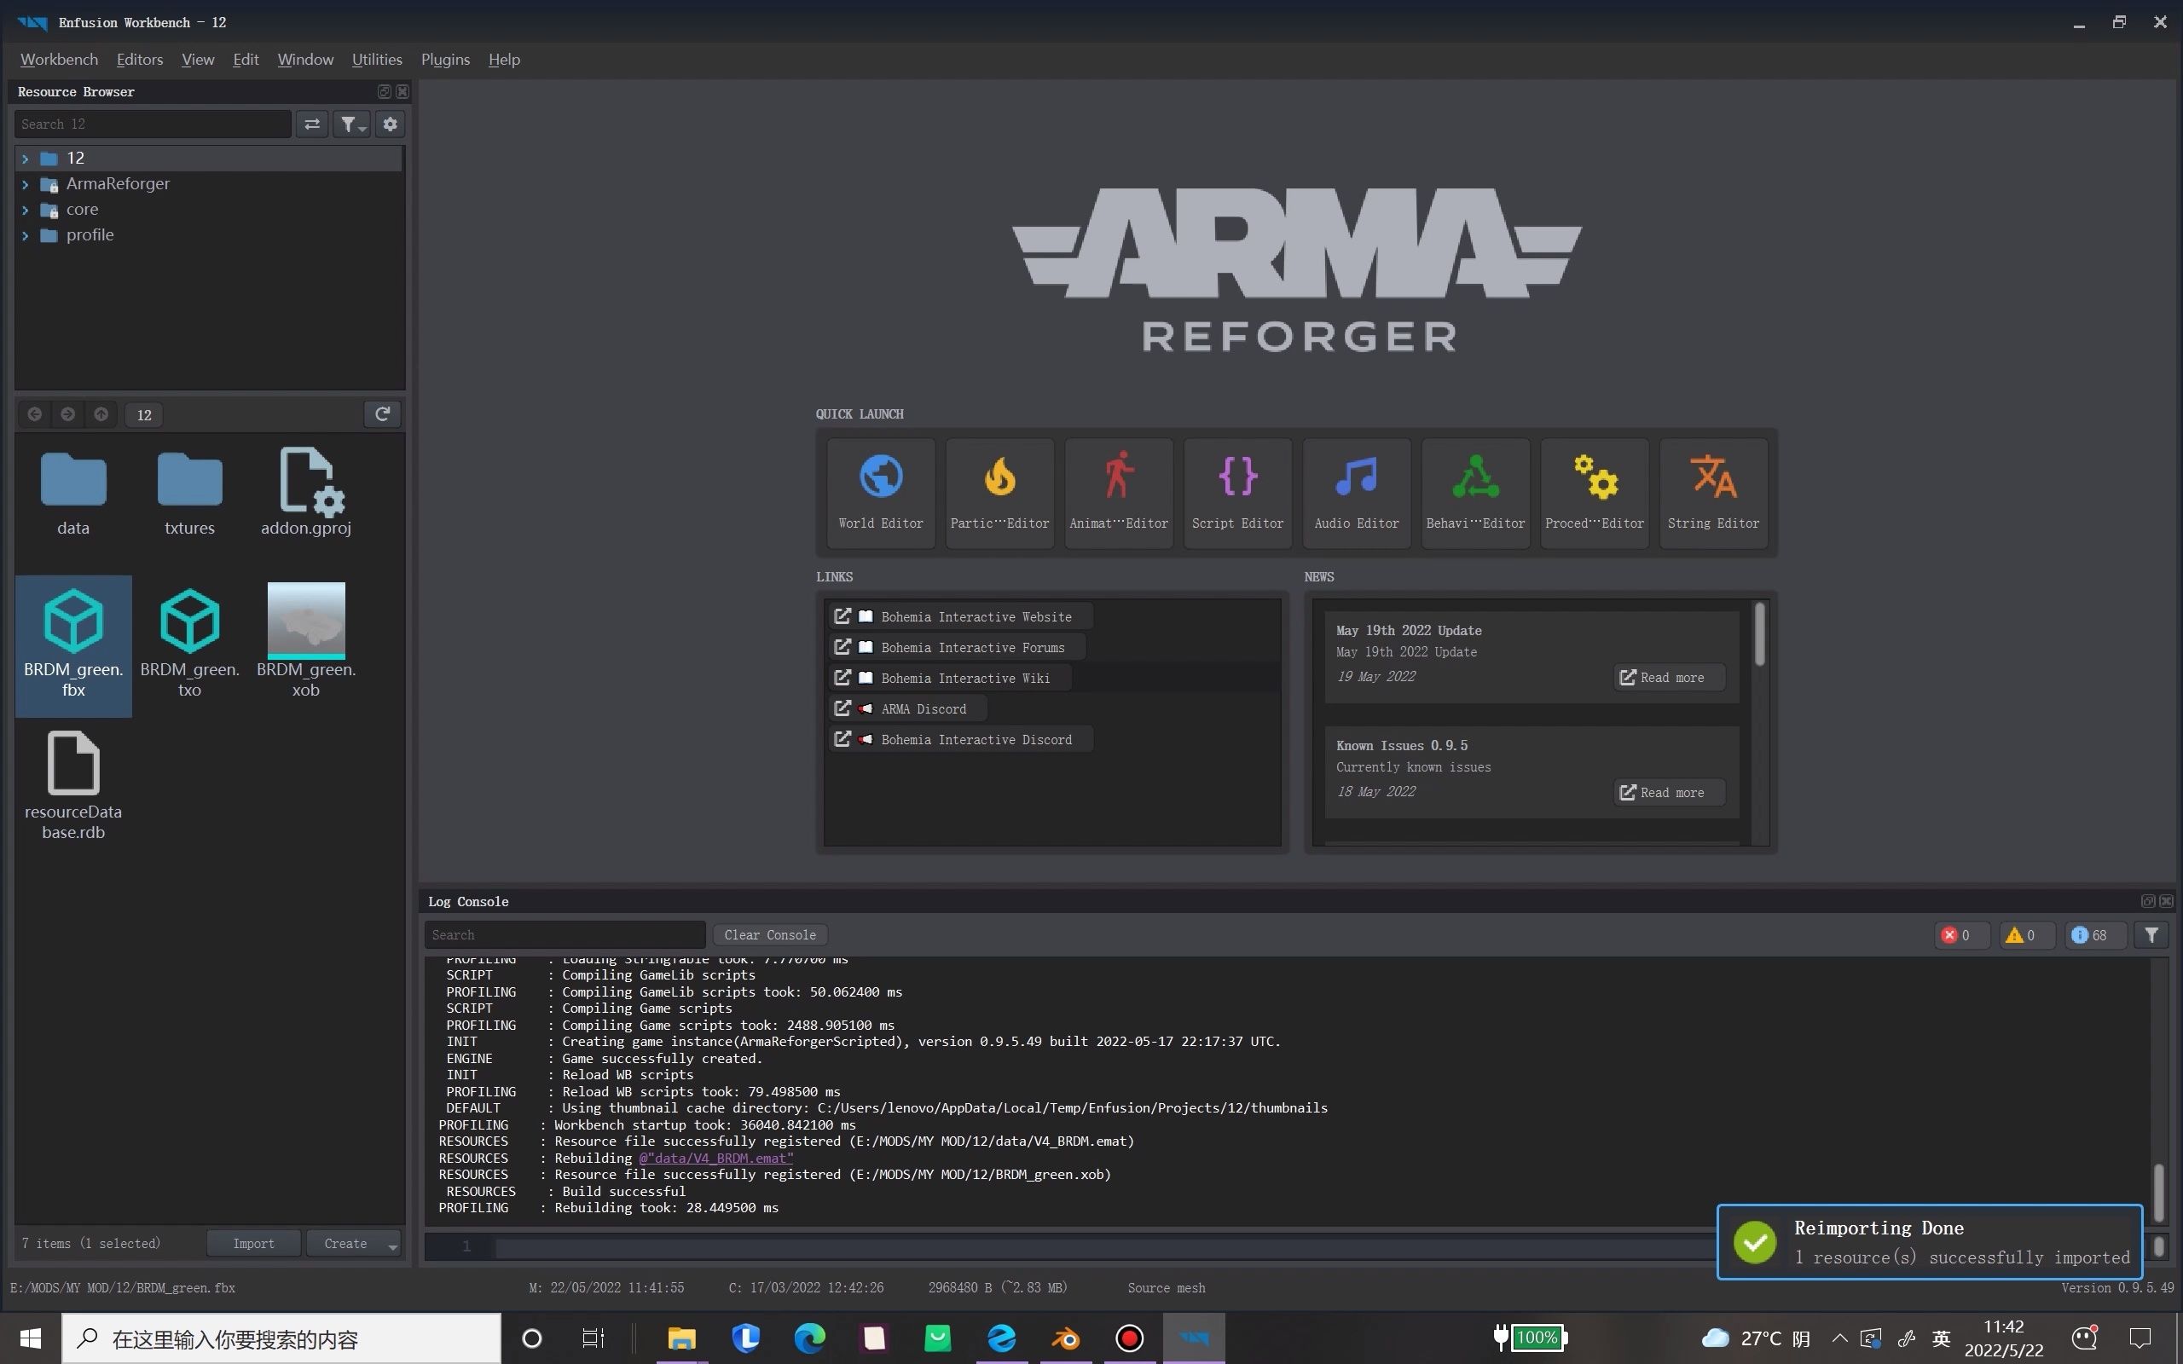Close the Resource Browser panel
2183x1364 pixels.
click(402, 92)
